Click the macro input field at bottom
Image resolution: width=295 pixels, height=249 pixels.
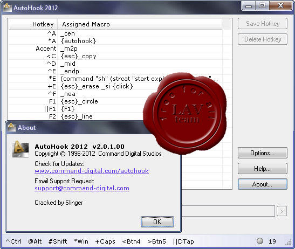click(228, 211)
